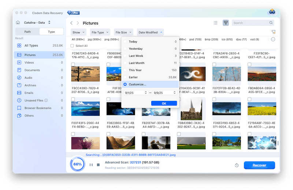Select the Yesterday date option
The image size is (293, 190).
pos(150,49)
